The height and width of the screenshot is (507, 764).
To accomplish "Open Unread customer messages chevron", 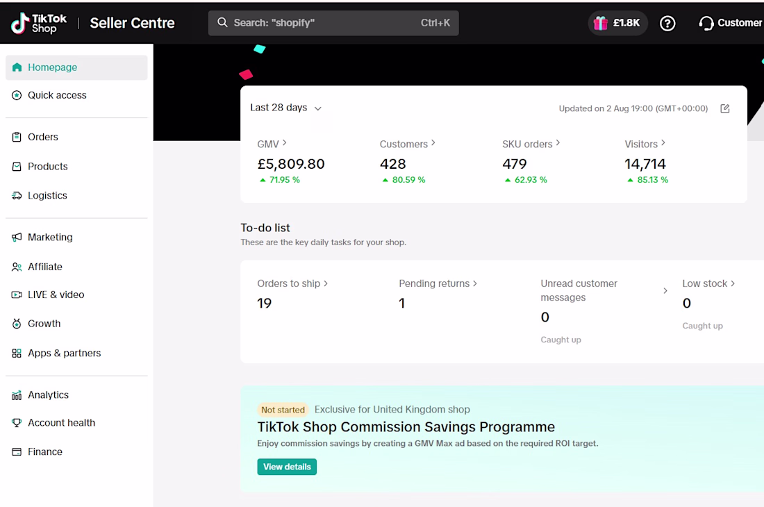I will [x=665, y=291].
